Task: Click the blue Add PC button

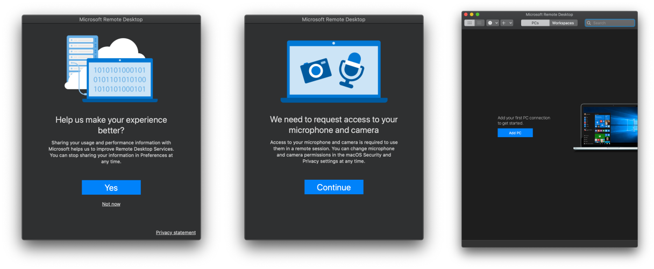Action: (515, 133)
